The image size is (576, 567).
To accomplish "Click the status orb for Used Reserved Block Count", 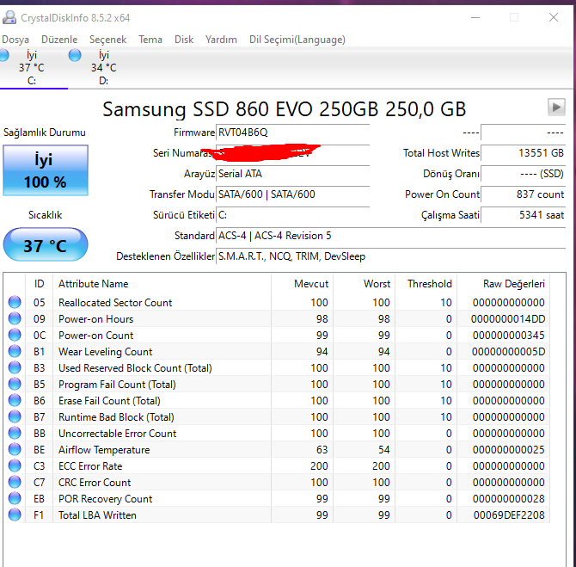I will 15,367.
